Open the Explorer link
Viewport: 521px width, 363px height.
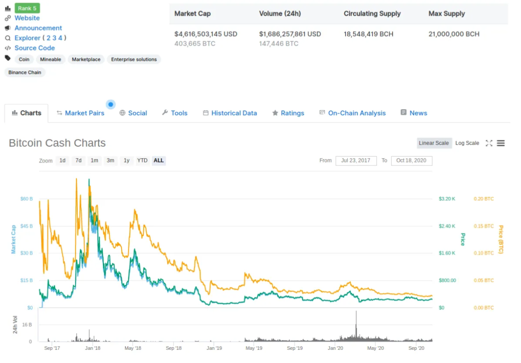(x=27, y=38)
